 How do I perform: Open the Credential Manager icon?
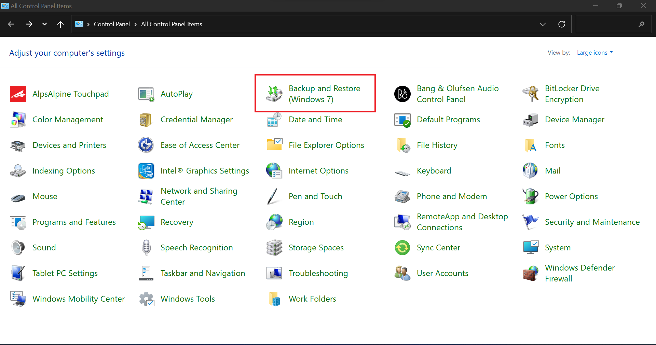pyautogui.click(x=146, y=120)
